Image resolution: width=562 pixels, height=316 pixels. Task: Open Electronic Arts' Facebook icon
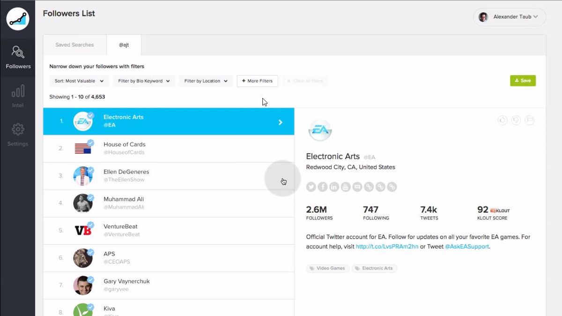pos(323,187)
